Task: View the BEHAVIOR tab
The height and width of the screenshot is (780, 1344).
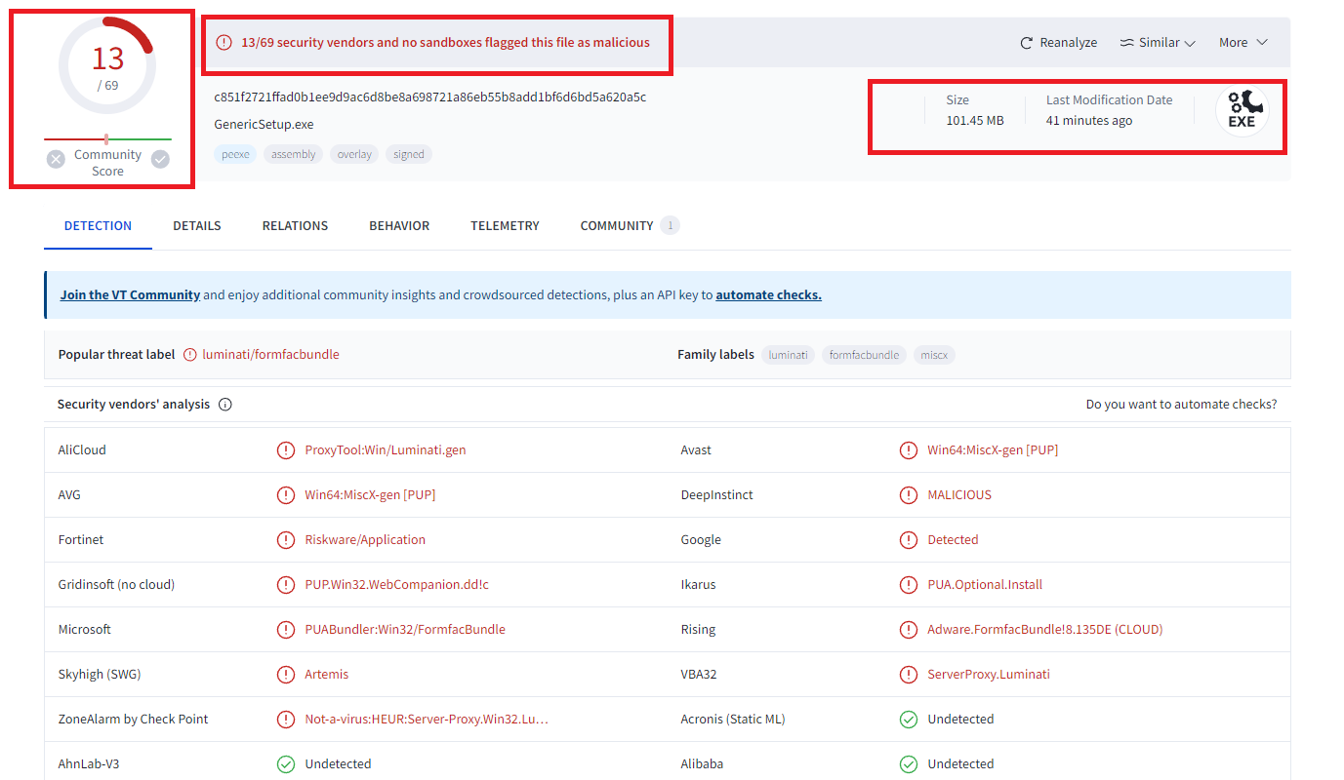Action: point(399,226)
